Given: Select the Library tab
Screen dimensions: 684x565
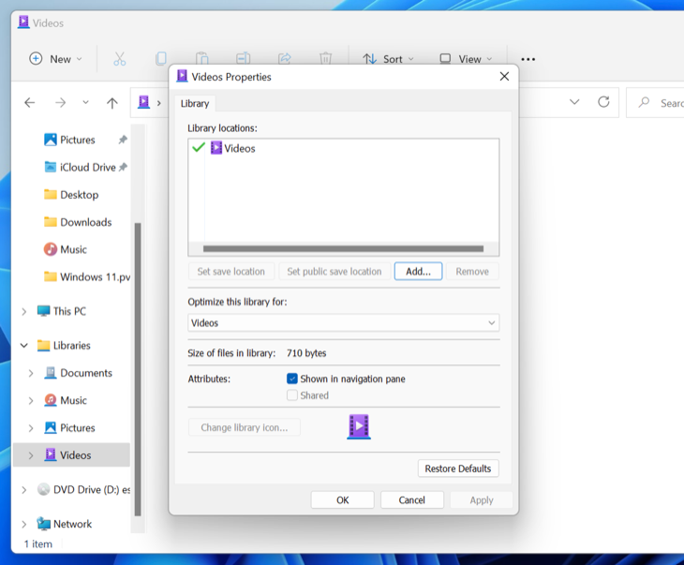Looking at the screenshot, I should point(195,103).
